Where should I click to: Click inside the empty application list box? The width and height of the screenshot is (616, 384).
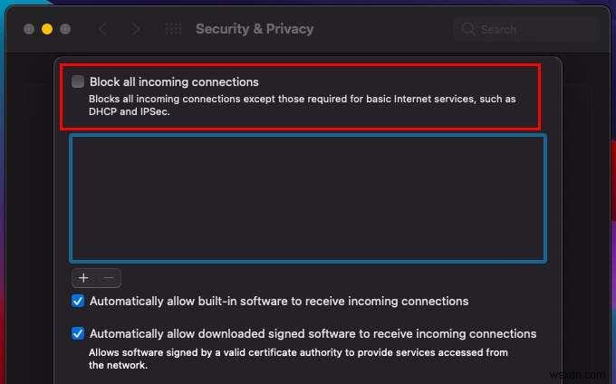coord(308,197)
